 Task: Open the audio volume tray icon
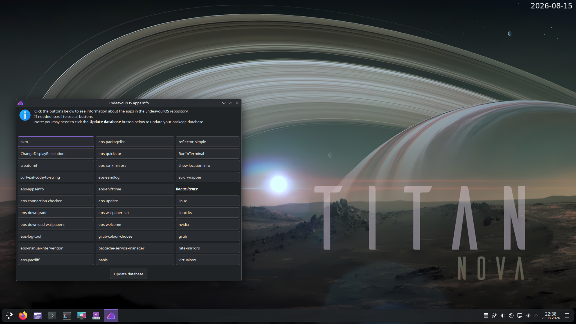click(x=503, y=316)
